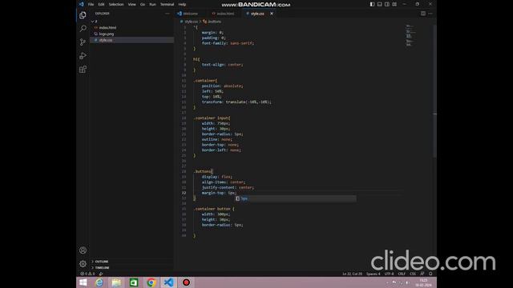Open the Terminal menu
513x288 pixels.
coord(168,4)
